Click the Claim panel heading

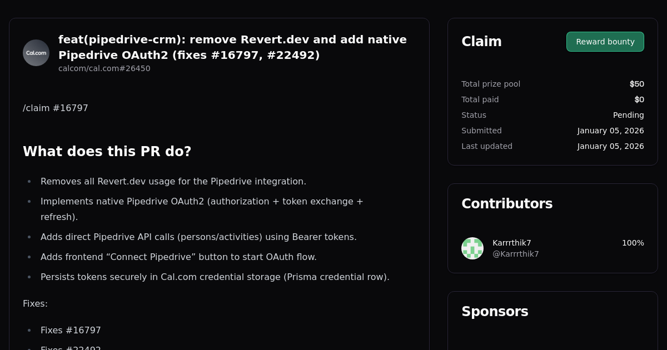click(481, 41)
